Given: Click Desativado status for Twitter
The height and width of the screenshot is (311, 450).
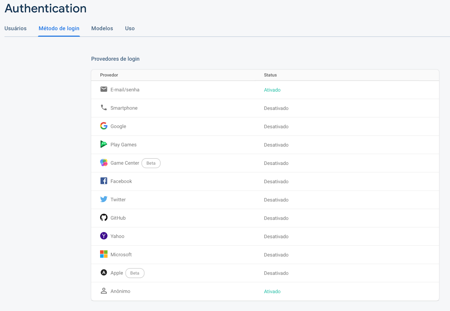Looking at the screenshot, I should [276, 200].
